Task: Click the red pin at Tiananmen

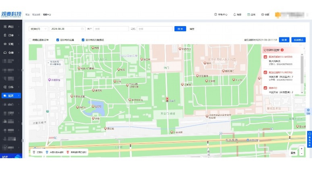Action: (167, 99)
